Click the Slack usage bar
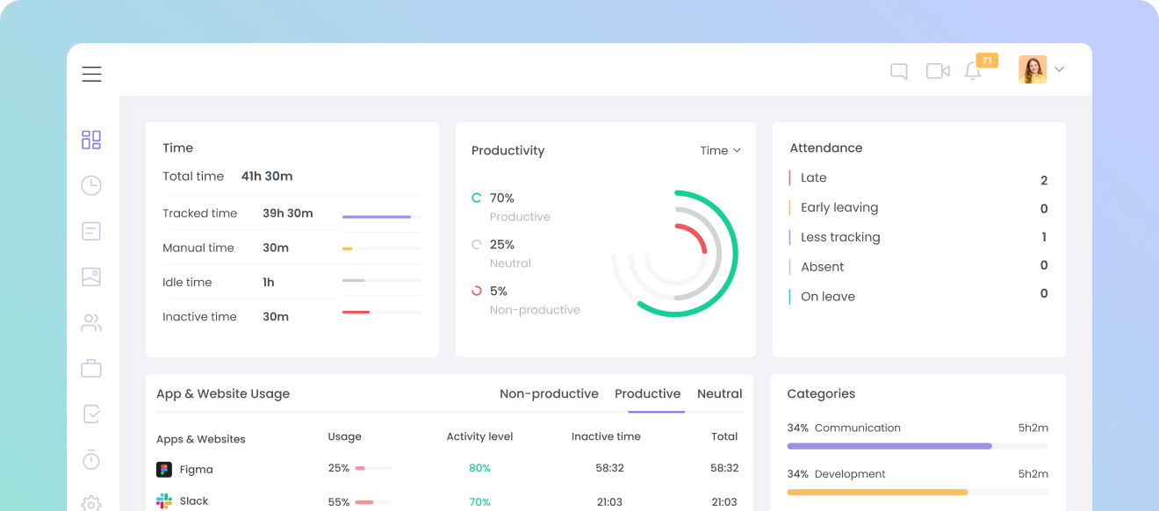This screenshot has height=511, width=1159. tap(373, 502)
